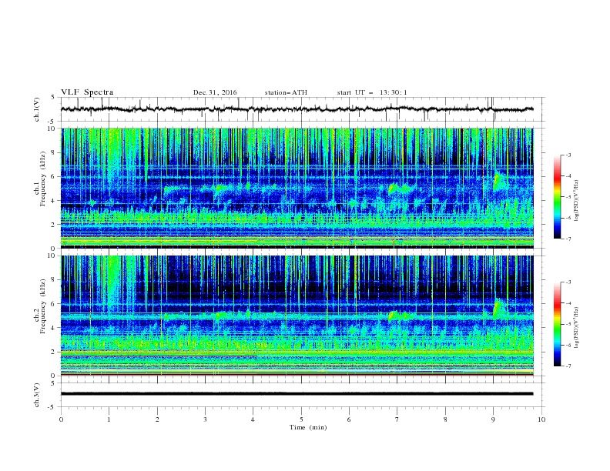Click the bright burst near minute 9 in ch.1
The width and height of the screenshot is (610, 471).
[499, 181]
